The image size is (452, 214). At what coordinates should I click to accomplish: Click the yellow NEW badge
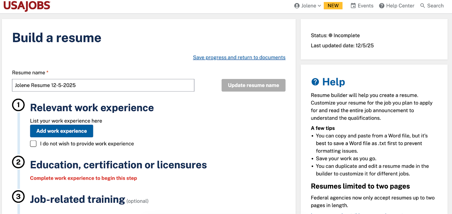(333, 6)
